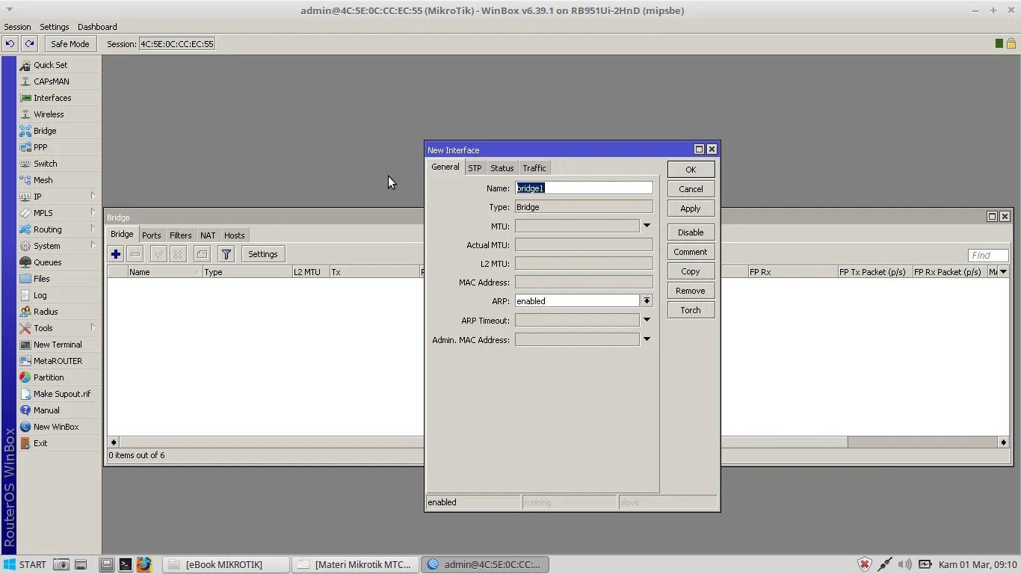The image size is (1021, 574).
Task: Click the Apply button
Action: 691,209
